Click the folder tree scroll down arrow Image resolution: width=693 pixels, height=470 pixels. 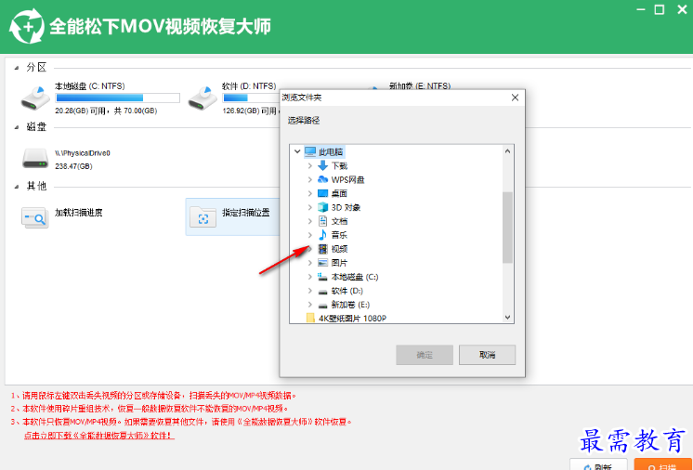[507, 317]
